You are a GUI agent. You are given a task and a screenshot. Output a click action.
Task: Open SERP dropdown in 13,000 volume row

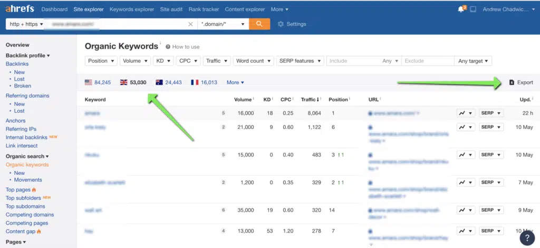pyautogui.click(x=491, y=231)
